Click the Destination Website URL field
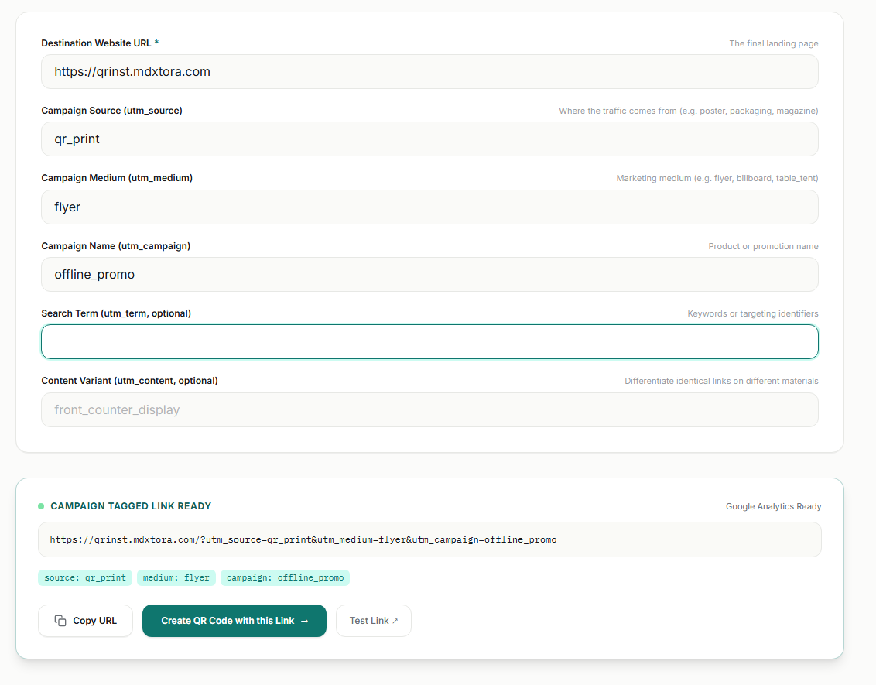The height and width of the screenshot is (685, 876). point(429,71)
